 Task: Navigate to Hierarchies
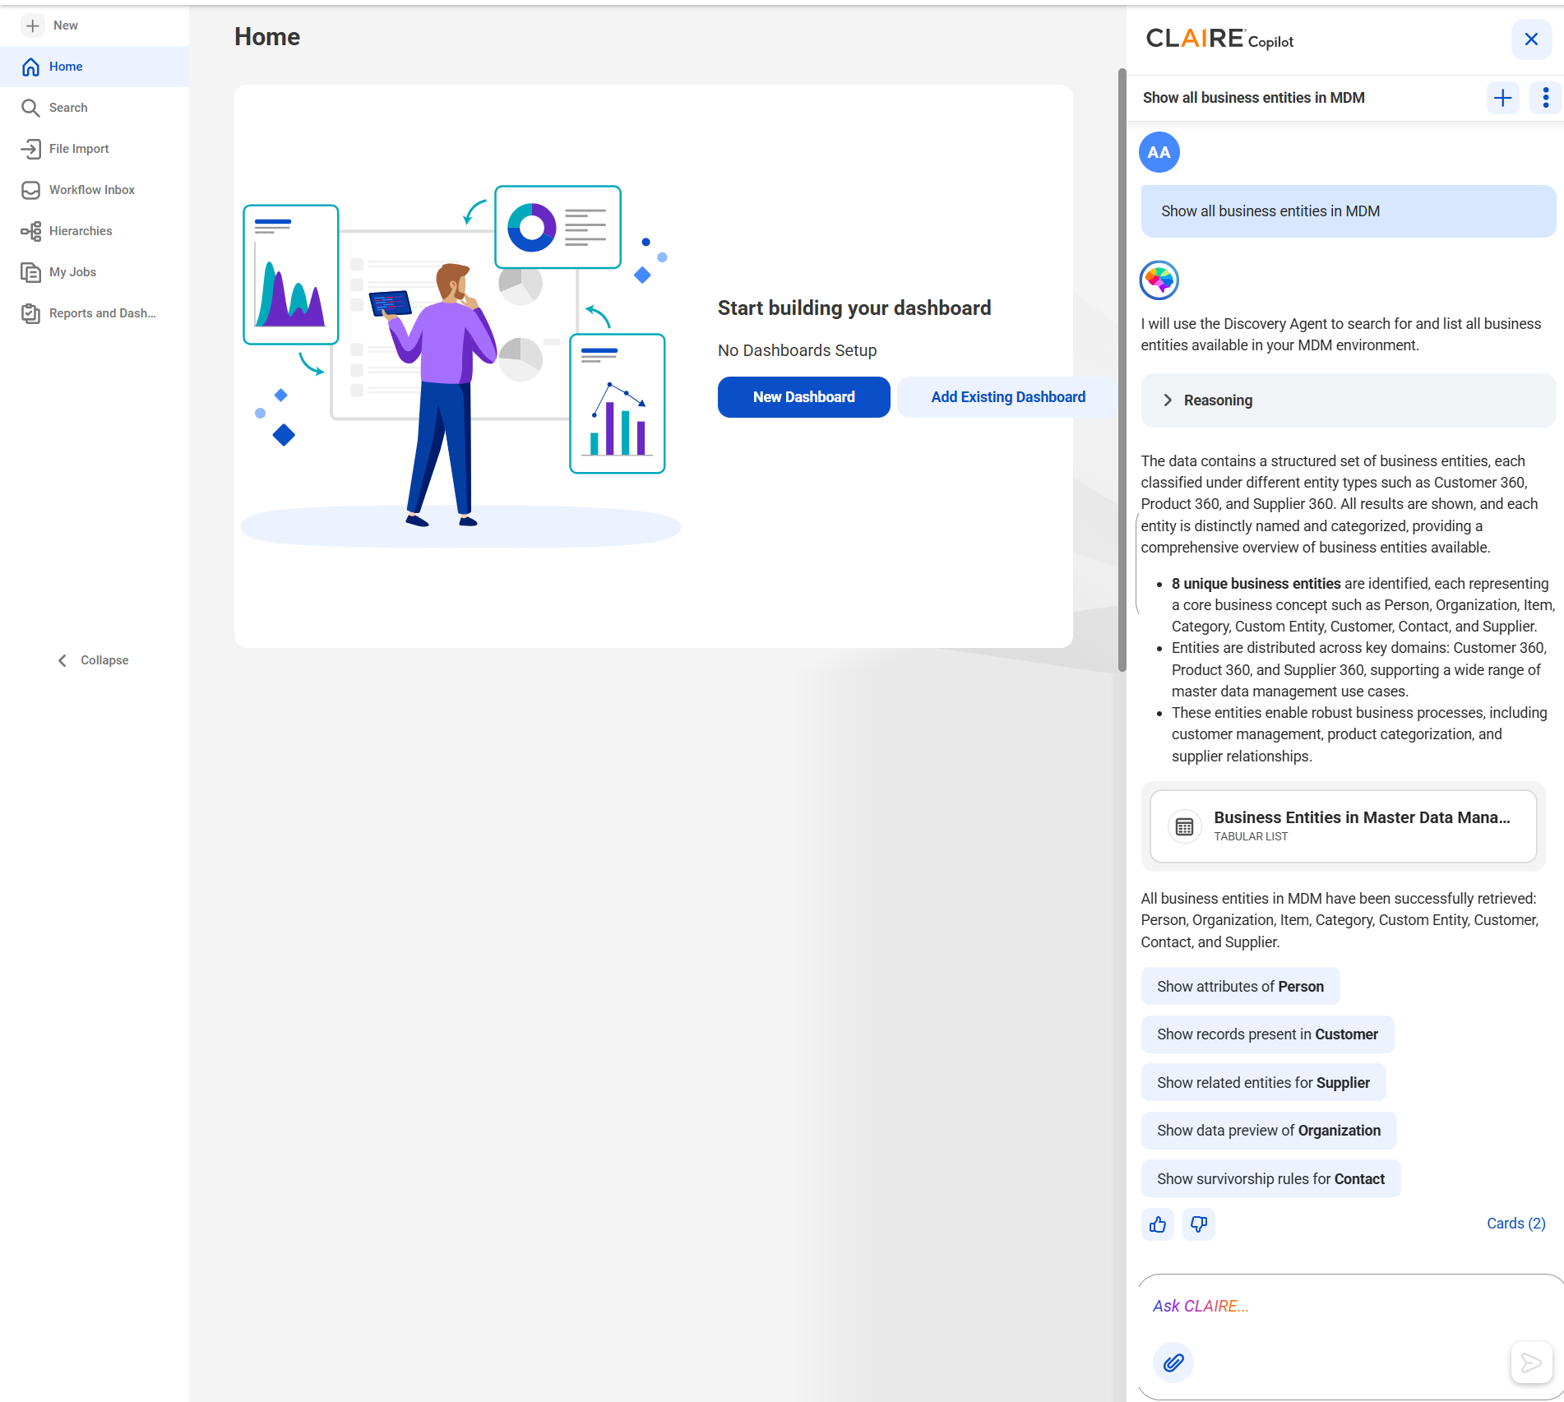tap(95, 231)
